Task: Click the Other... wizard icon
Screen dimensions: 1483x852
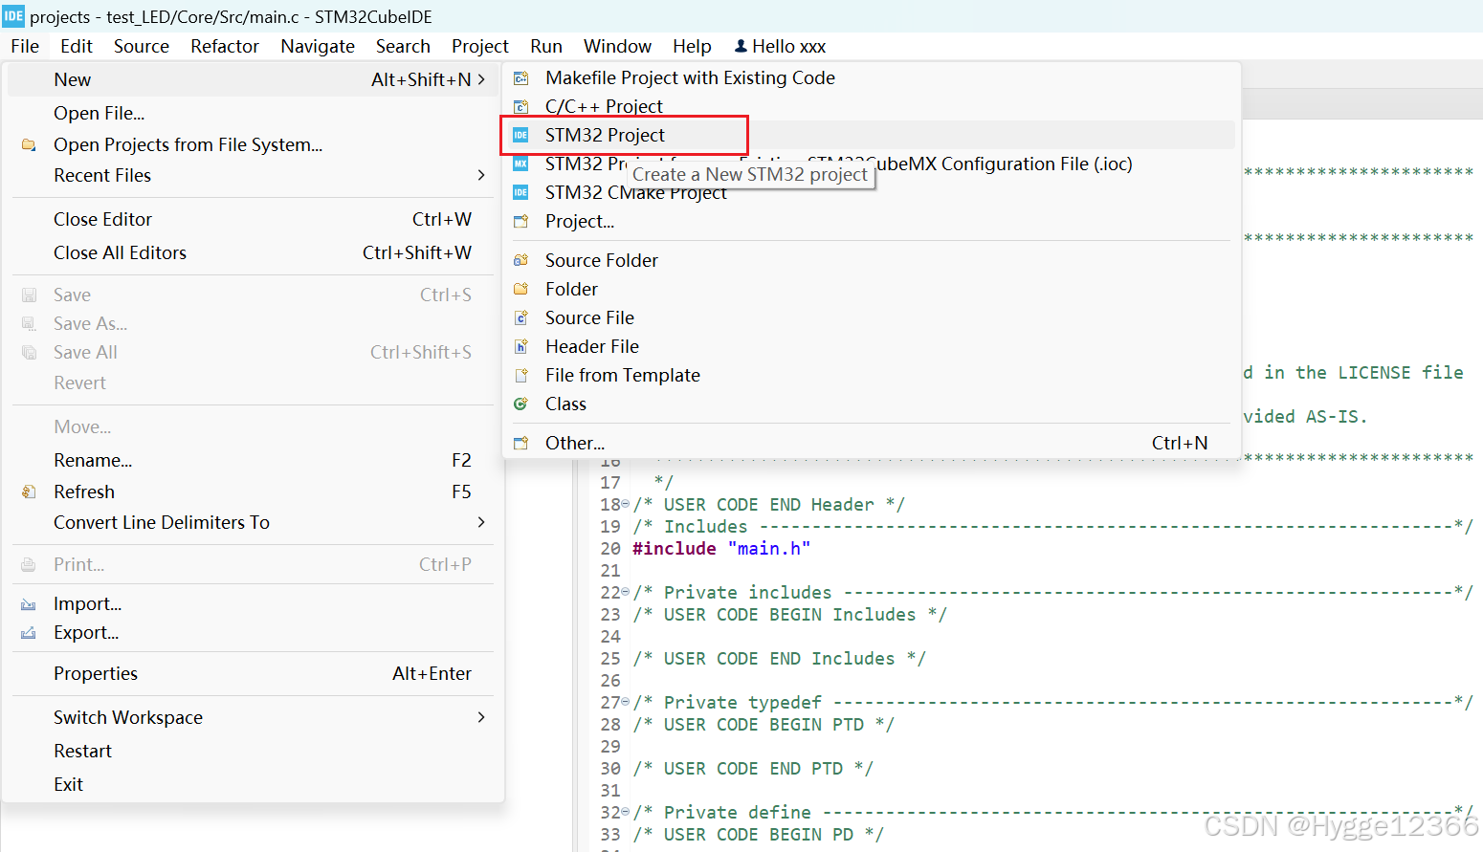Action: pyautogui.click(x=520, y=443)
